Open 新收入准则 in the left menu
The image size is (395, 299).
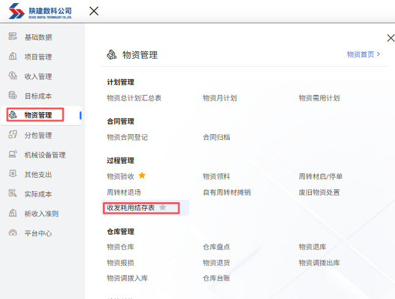[41, 213]
